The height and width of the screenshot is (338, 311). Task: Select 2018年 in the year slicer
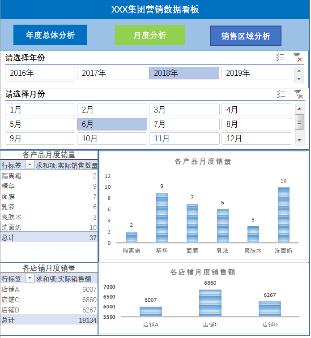(x=184, y=73)
